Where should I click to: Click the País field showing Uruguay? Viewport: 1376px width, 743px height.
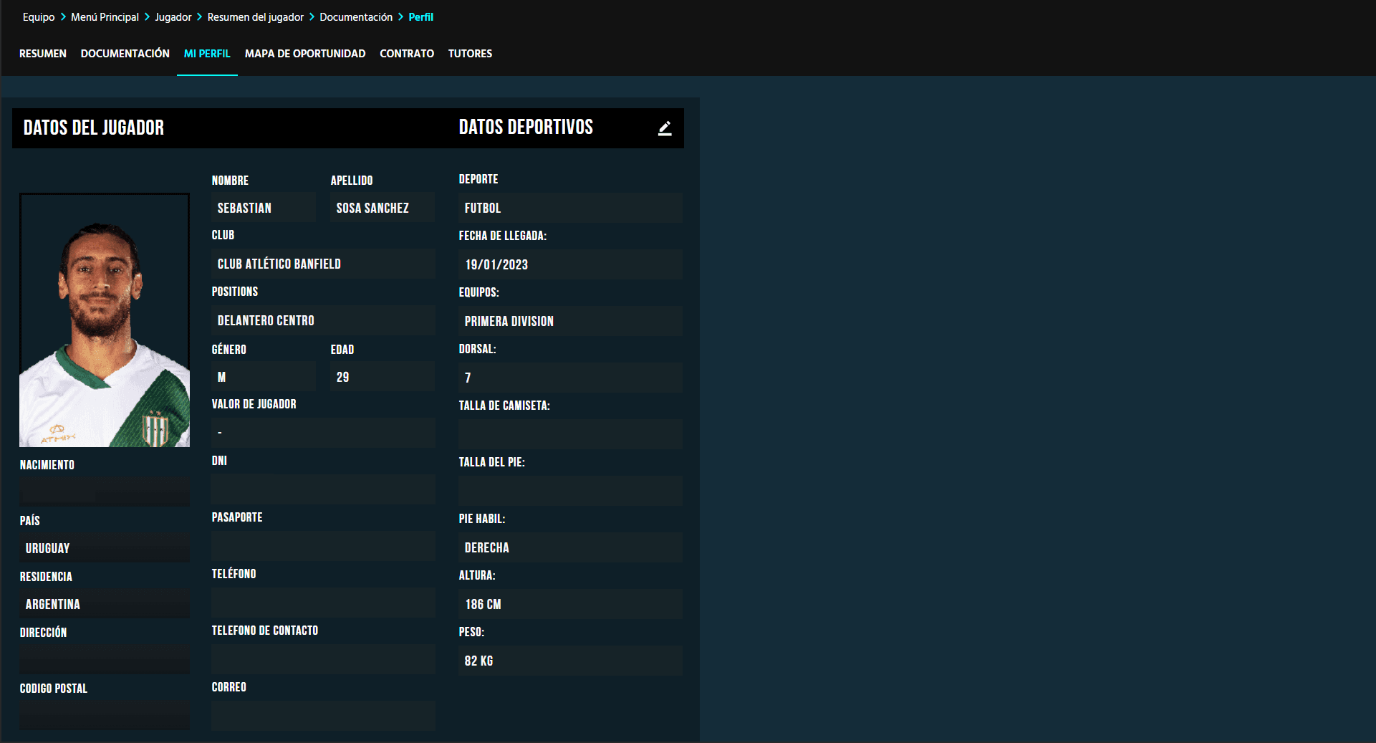click(x=105, y=548)
